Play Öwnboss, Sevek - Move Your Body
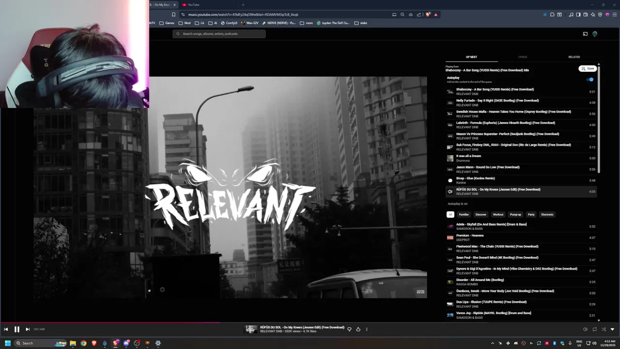This screenshot has height=349, width=620. 521,293
